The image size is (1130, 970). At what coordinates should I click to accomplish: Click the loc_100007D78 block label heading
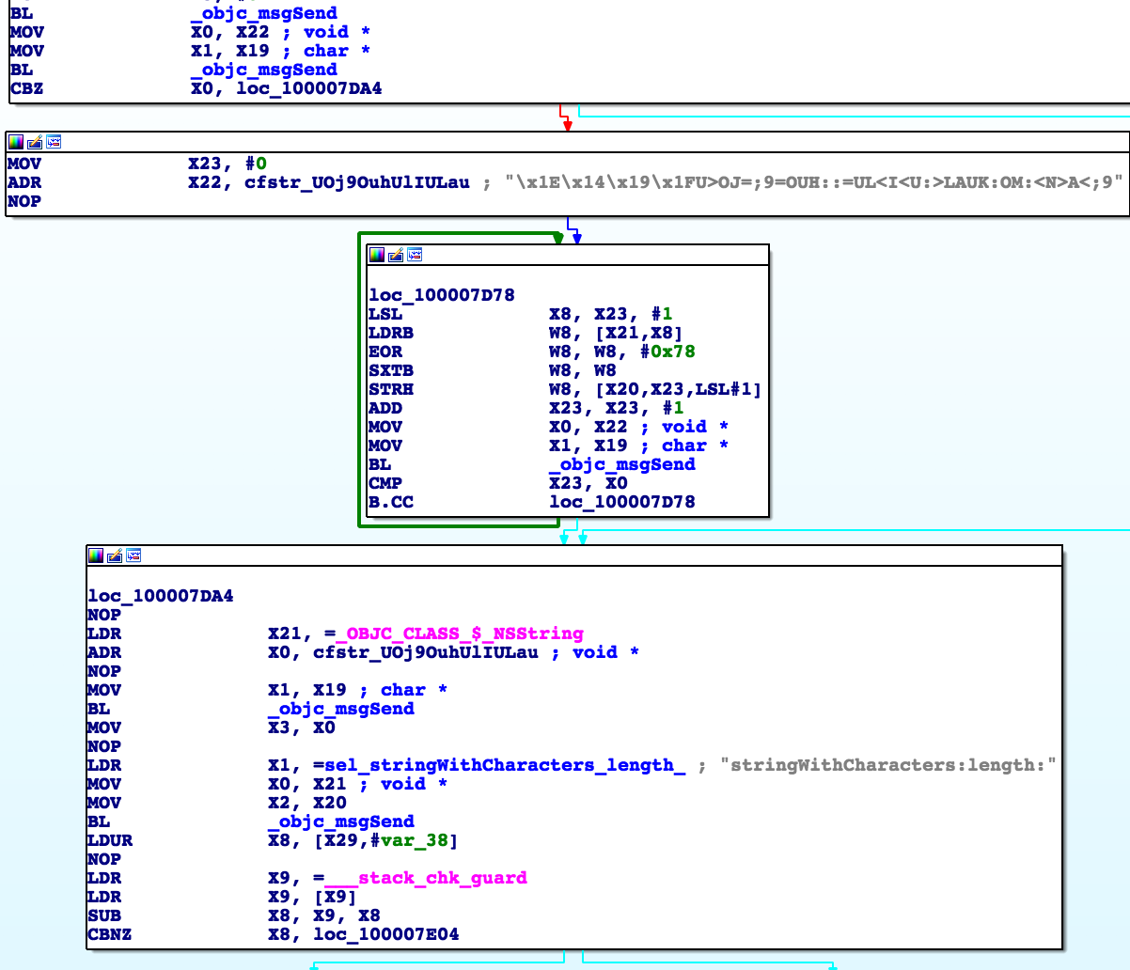(x=442, y=295)
